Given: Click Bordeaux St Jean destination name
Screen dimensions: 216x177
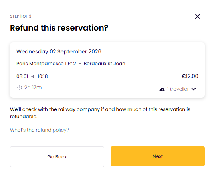Looking at the screenshot, I should (x=105, y=64).
